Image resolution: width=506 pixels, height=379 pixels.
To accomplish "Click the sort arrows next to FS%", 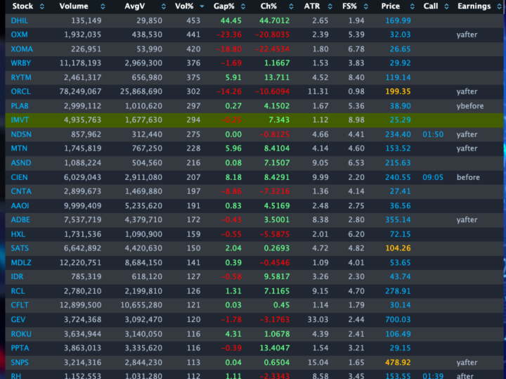I will [x=365, y=6].
